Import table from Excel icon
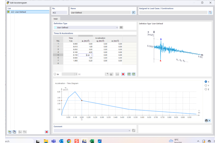The height and width of the screenshot is (143, 220). pyautogui.click(x=129, y=74)
